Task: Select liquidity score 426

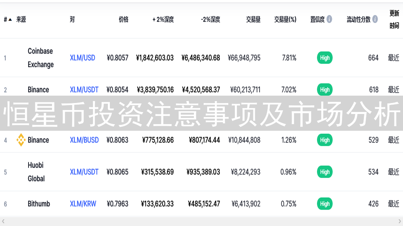Action: 373,204
